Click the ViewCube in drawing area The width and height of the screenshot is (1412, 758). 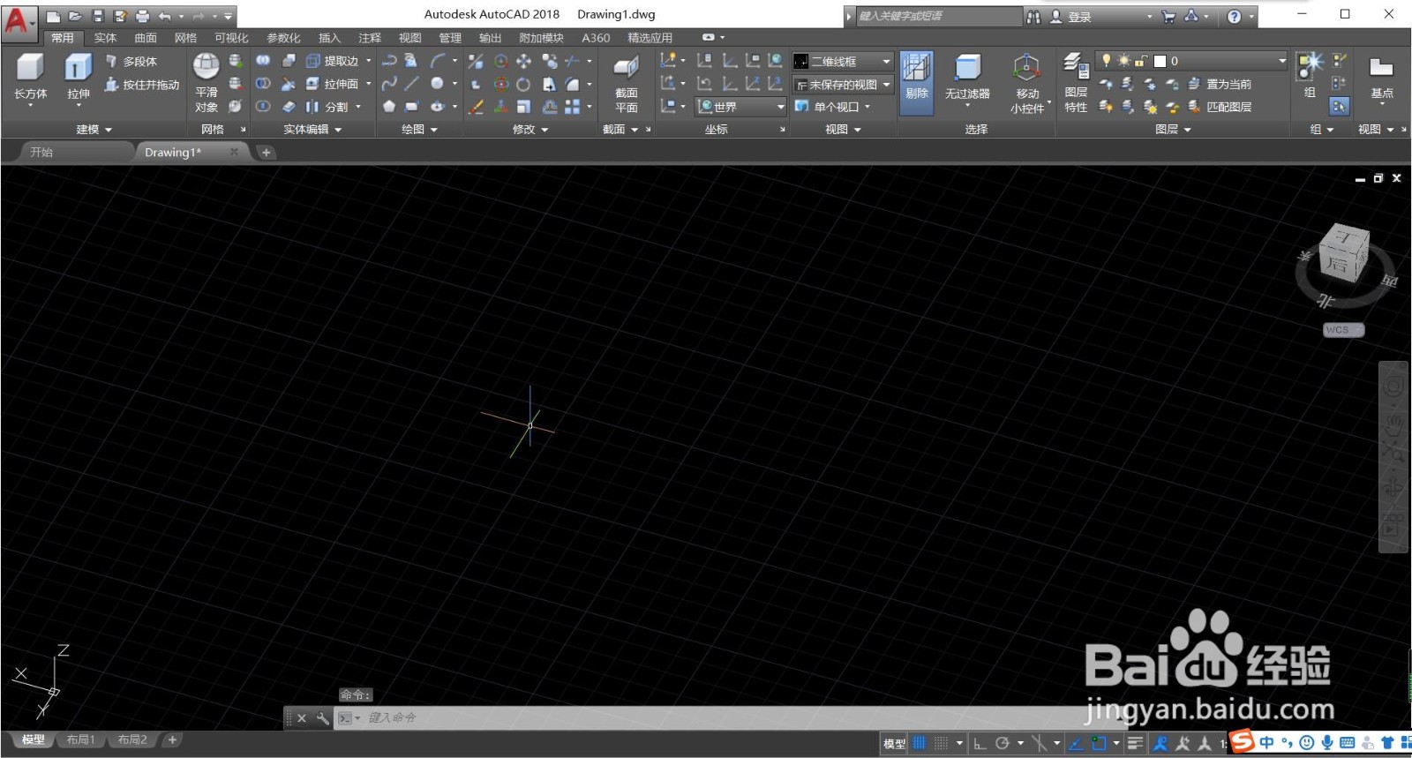1343,253
